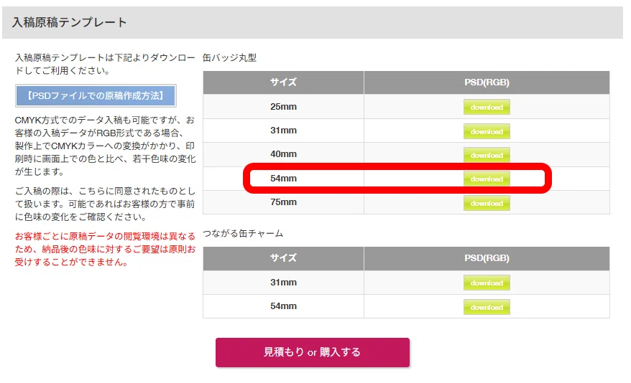
Task: Download the highlighted 54mm round badge template
Action: tap(487, 179)
